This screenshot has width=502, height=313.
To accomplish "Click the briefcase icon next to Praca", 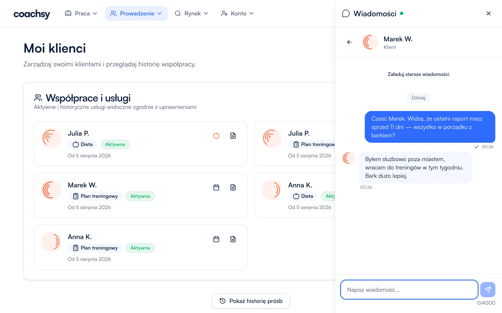I will [68, 13].
